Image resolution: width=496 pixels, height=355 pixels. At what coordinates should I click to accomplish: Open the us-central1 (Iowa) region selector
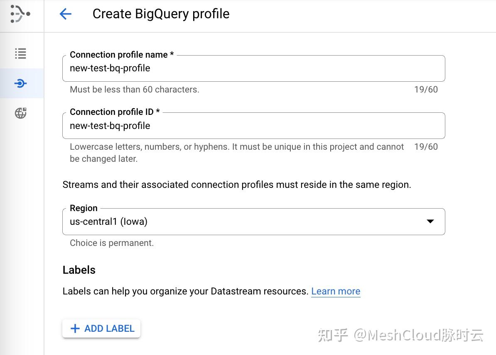click(254, 221)
